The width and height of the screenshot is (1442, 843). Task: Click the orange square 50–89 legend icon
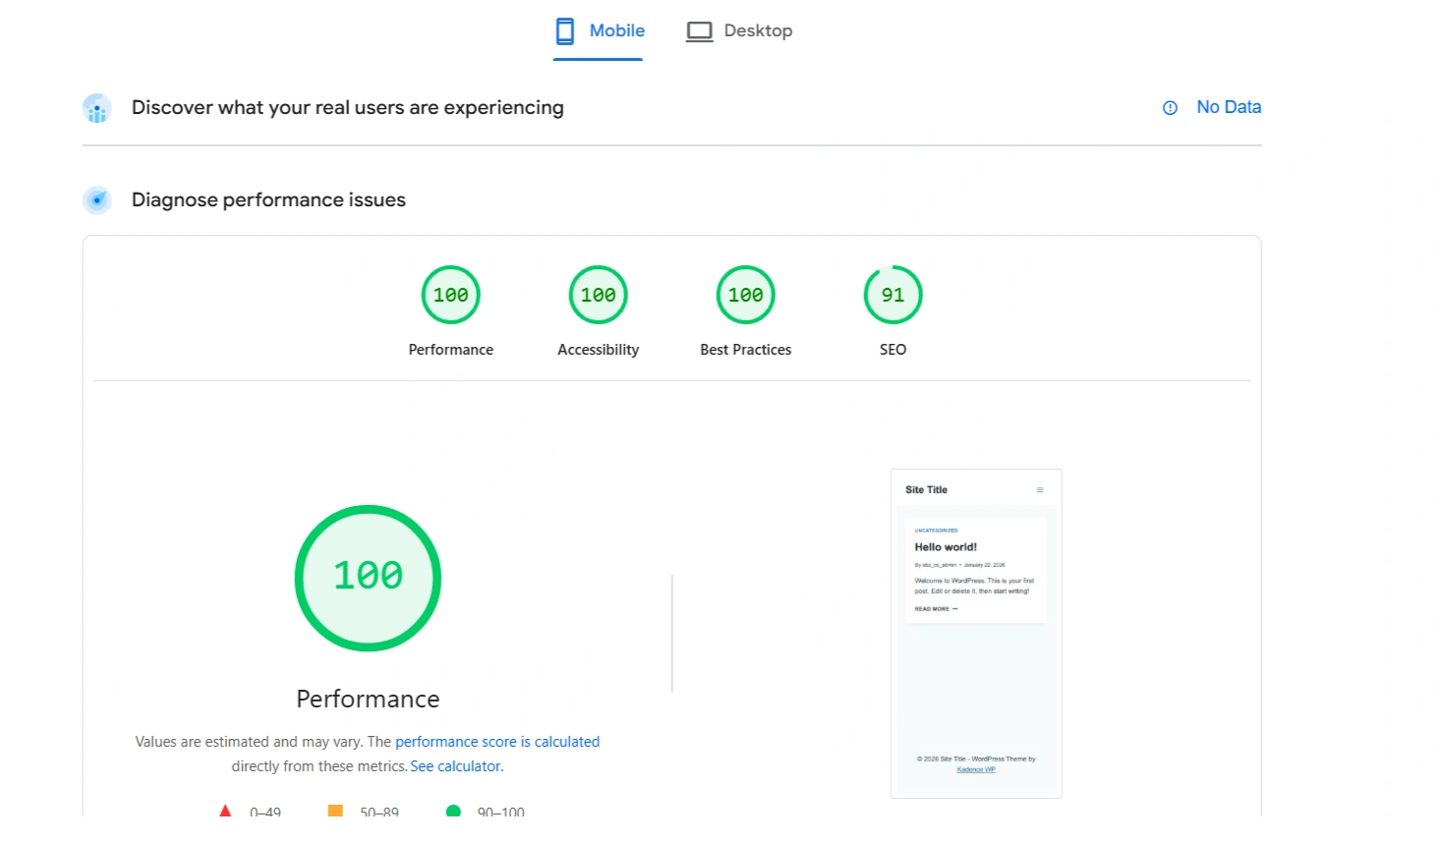point(335,812)
